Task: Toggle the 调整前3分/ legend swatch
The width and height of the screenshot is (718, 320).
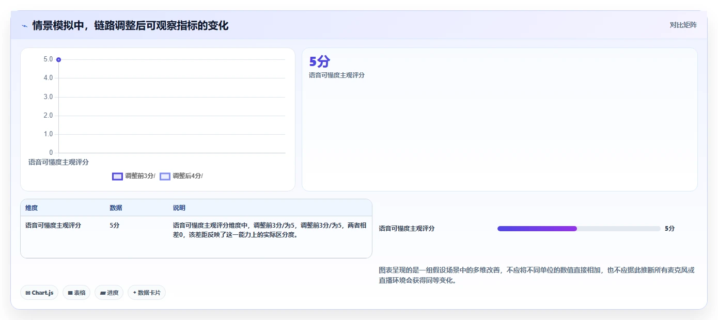Action: click(117, 176)
